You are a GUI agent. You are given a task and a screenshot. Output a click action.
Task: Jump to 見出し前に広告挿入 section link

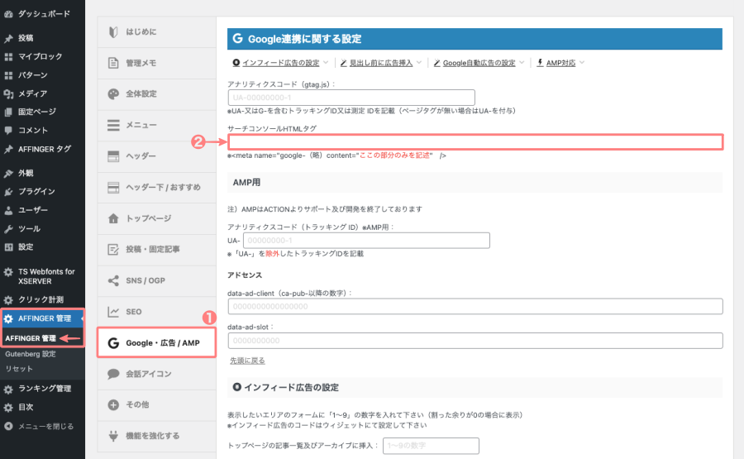pyautogui.click(x=381, y=63)
